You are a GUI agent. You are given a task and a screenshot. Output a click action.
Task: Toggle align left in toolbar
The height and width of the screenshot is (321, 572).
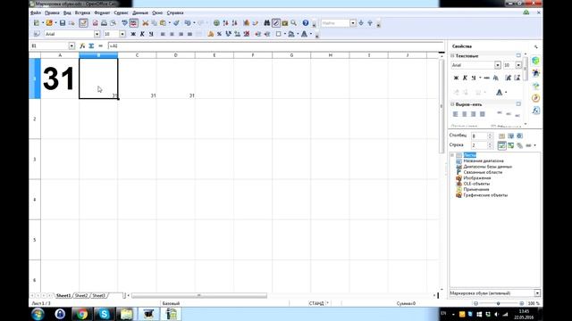point(163,34)
